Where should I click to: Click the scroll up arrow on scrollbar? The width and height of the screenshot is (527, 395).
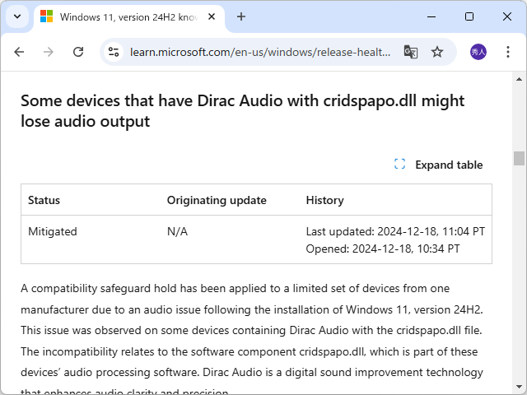[519, 79]
